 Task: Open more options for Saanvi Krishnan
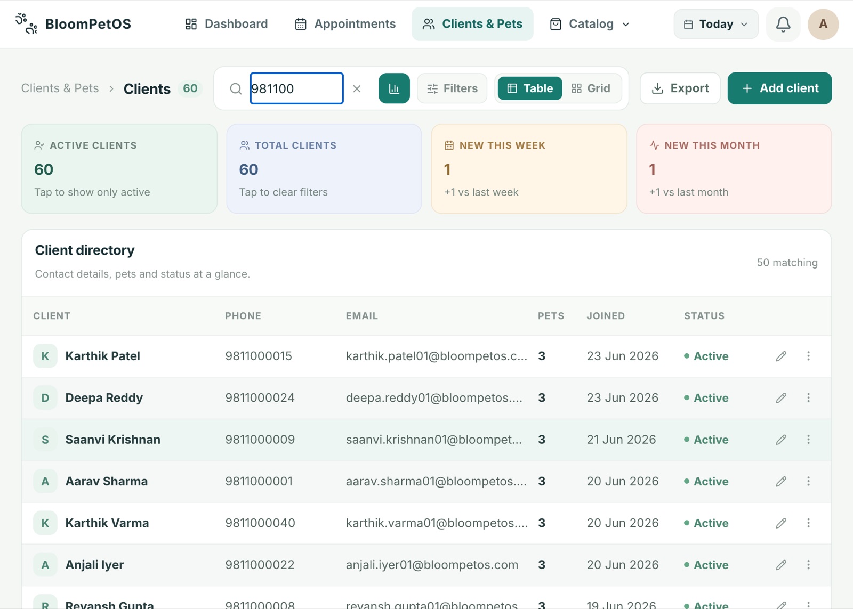coord(808,440)
